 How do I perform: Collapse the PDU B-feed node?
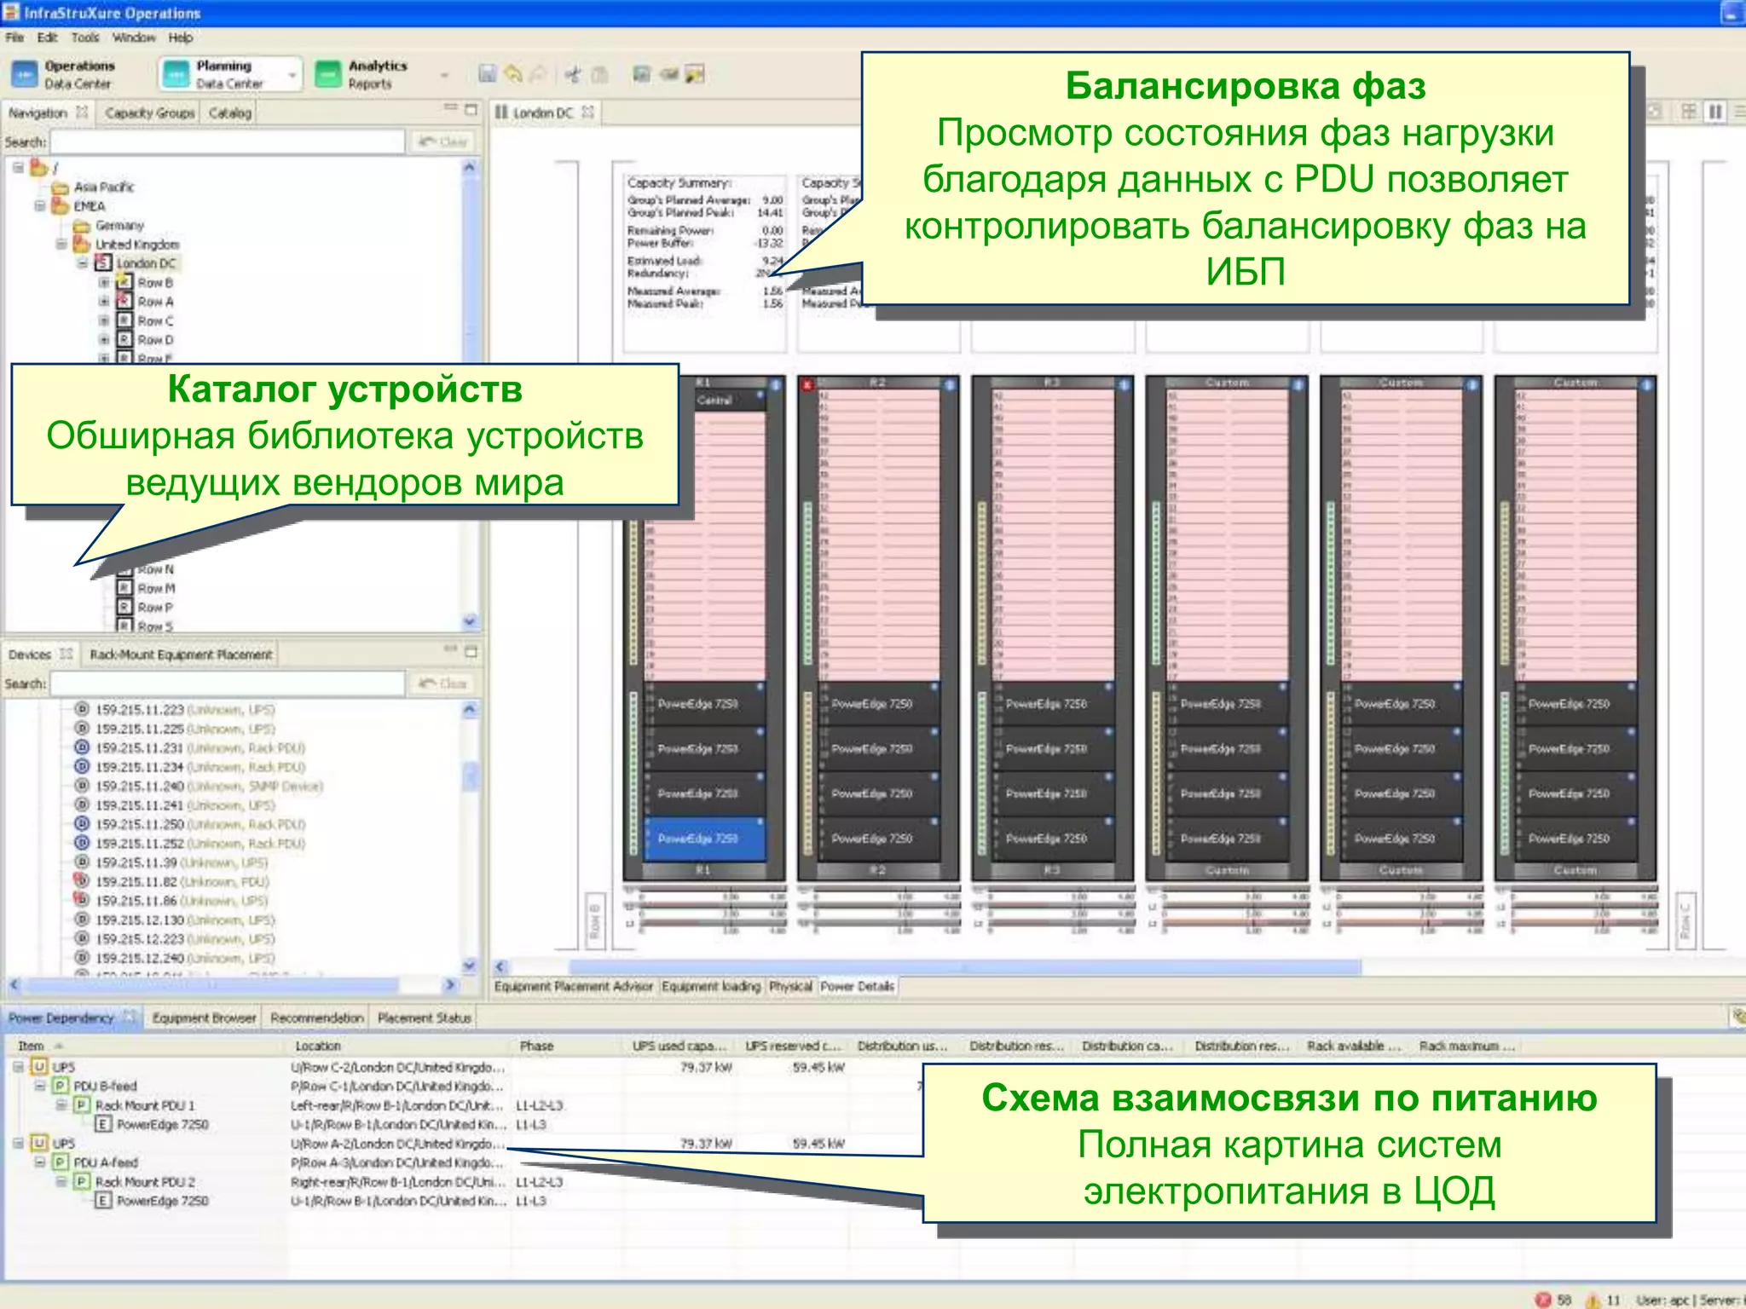click(x=39, y=1086)
